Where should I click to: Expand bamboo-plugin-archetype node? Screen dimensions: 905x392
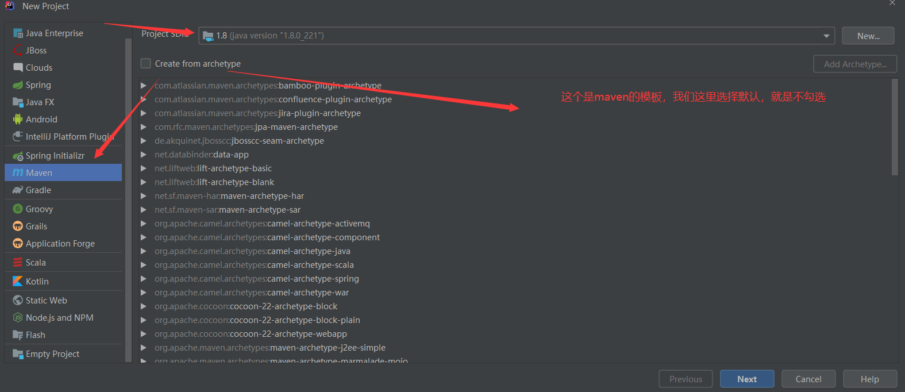144,86
